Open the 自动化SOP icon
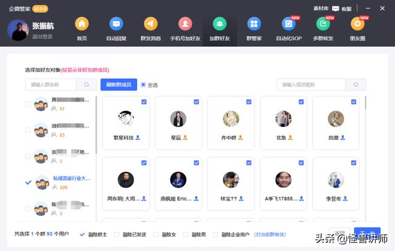Viewport: 395px width, 251px height. click(289, 24)
